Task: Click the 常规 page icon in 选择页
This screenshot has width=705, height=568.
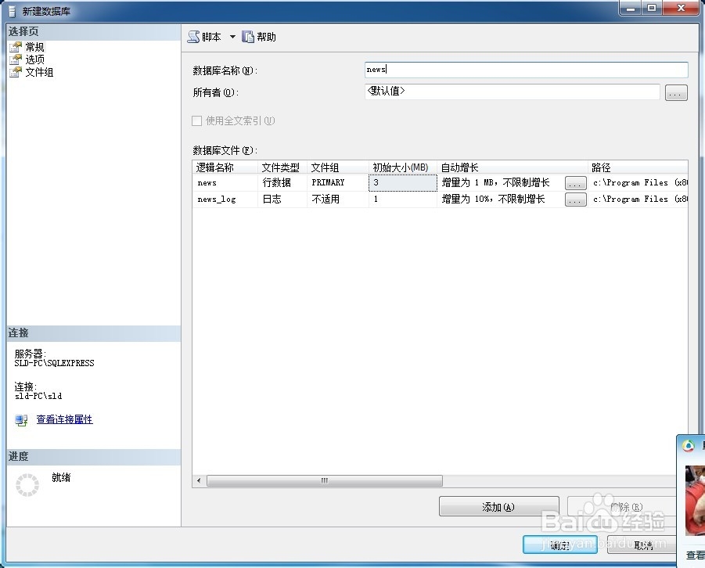Action: pos(15,46)
